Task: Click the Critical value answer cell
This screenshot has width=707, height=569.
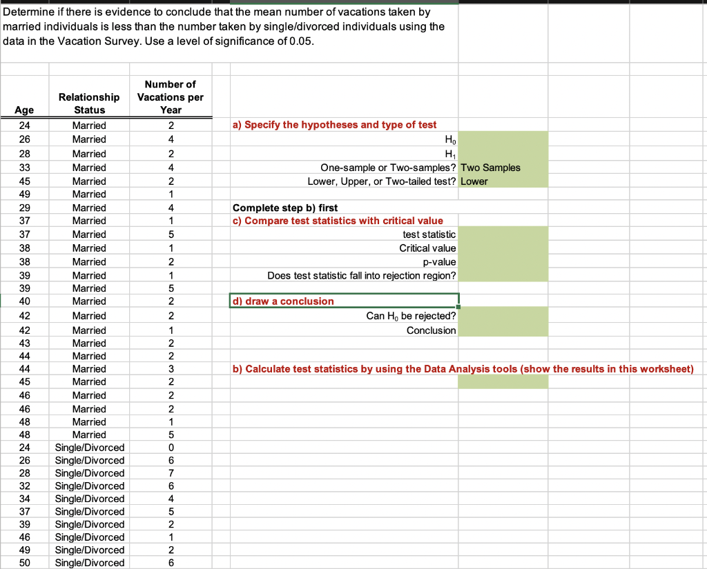Action: point(503,248)
